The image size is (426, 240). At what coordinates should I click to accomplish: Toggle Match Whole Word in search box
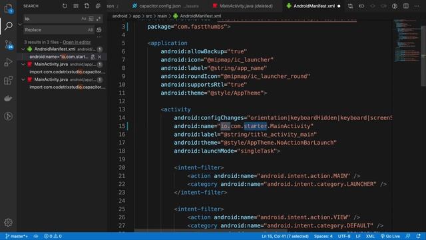tap(91, 19)
